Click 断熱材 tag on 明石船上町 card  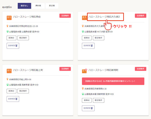[12, 91]
